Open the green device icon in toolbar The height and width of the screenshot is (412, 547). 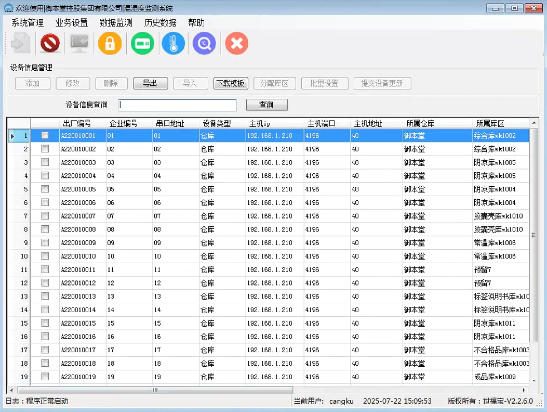[x=142, y=44]
